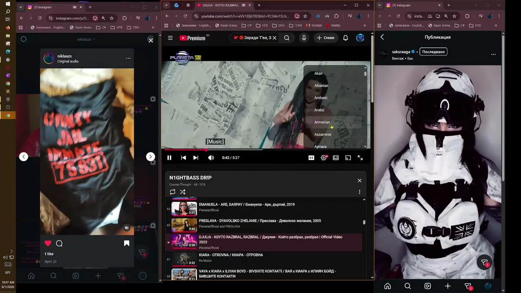Viewport: 521px width, 293px height.
Task: Select Albanian in the subtitle language list
Action: 321,85
